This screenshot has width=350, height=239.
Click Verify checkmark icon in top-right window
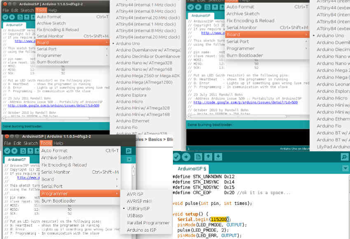tap(190, 7)
